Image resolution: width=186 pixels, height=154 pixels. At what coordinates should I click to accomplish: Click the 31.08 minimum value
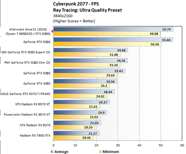pos(114,55)
